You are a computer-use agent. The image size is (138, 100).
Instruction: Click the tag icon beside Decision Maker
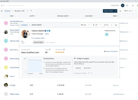(23, 42)
